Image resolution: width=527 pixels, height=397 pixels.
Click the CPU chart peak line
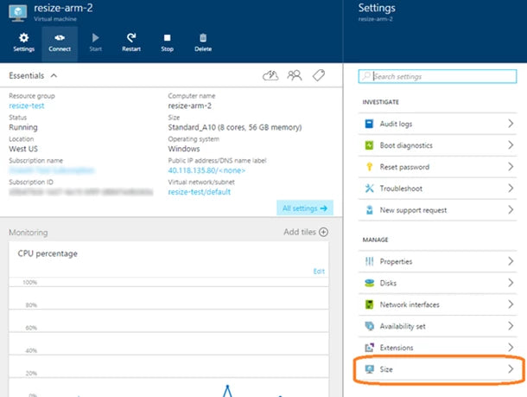click(x=227, y=390)
